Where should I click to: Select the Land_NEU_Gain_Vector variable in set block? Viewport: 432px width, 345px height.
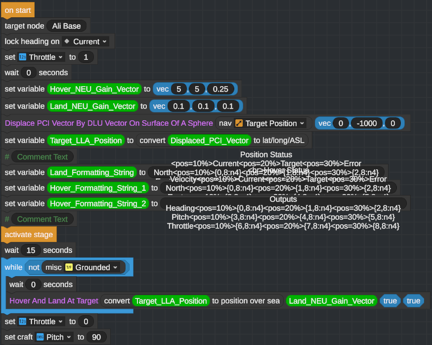pos(92,106)
